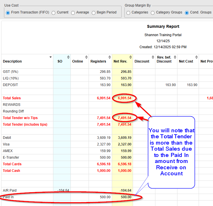
Task: Select the Debit row label
Action: pyautogui.click(x=7, y=138)
